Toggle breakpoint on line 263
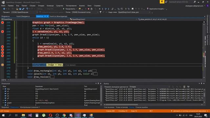Viewport: 210px width, 118px height. 2,47
